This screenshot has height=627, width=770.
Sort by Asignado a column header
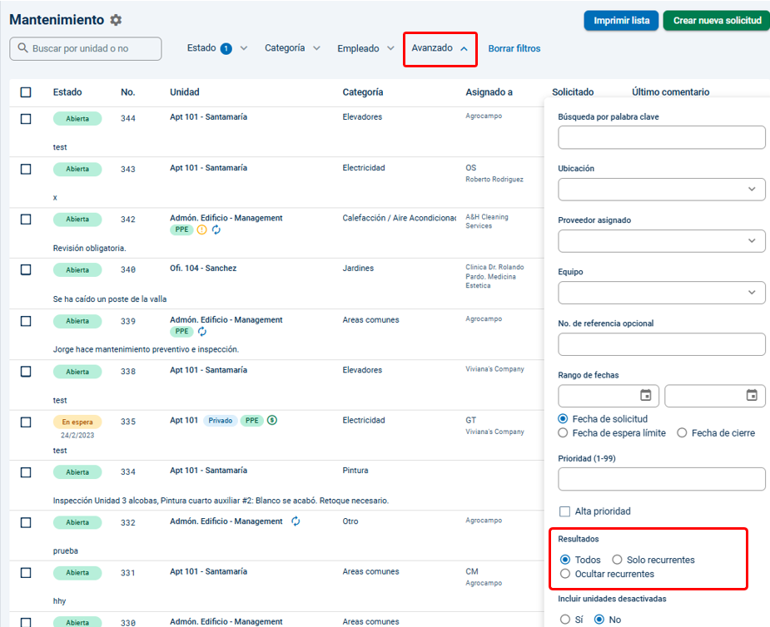pyautogui.click(x=489, y=92)
